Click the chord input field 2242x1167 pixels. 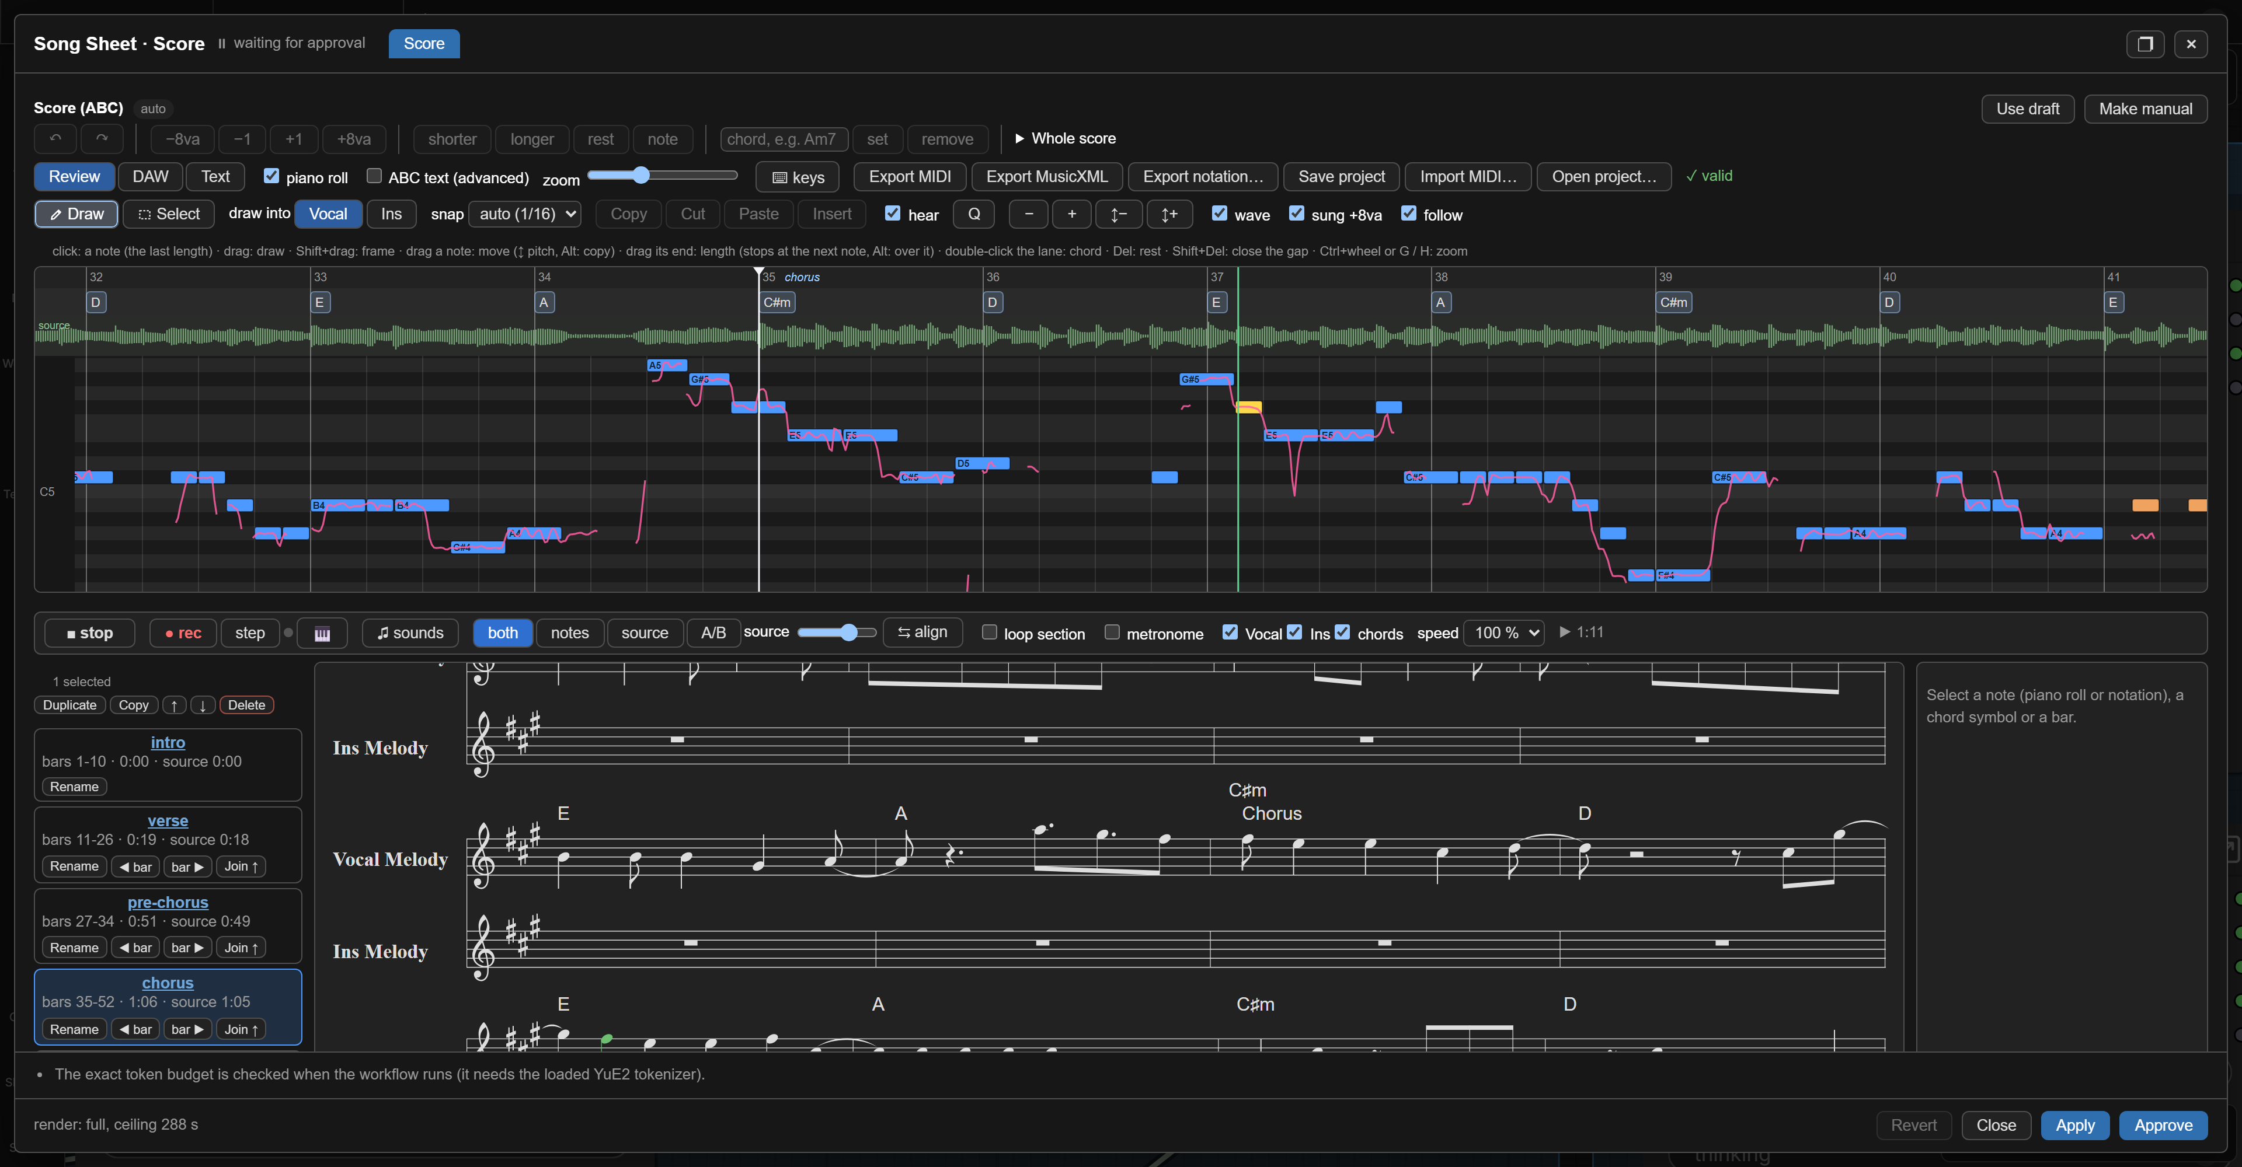784,139
